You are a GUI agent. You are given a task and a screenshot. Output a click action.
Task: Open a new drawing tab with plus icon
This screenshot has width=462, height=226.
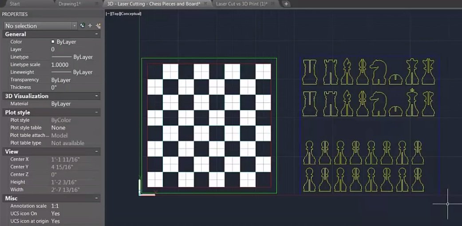click(x=286, y=4)
